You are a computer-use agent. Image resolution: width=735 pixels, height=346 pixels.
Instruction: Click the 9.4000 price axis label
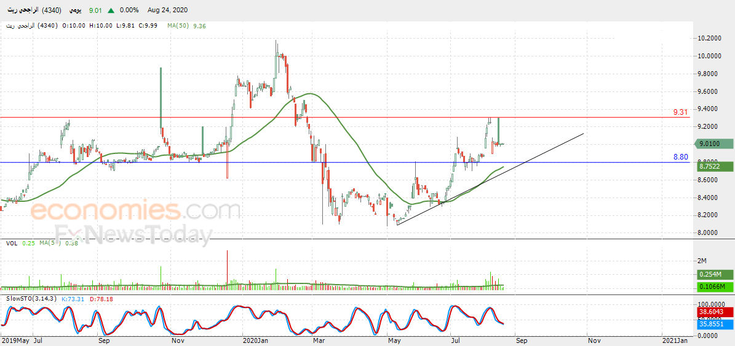(708, 109)
